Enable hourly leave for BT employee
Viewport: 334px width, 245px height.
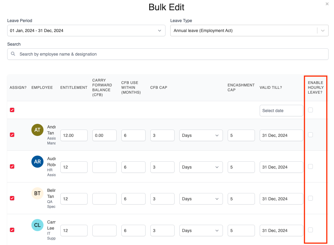coord(310,198)
